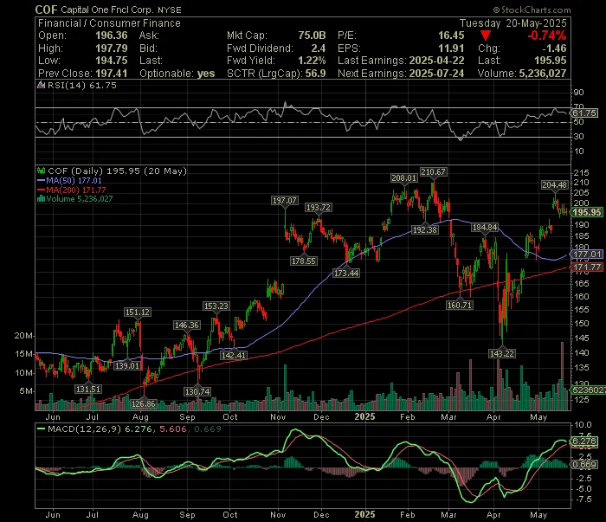Click the 195.95 price tag on axis
Screen dimensions: 606x522
point(587,212)
